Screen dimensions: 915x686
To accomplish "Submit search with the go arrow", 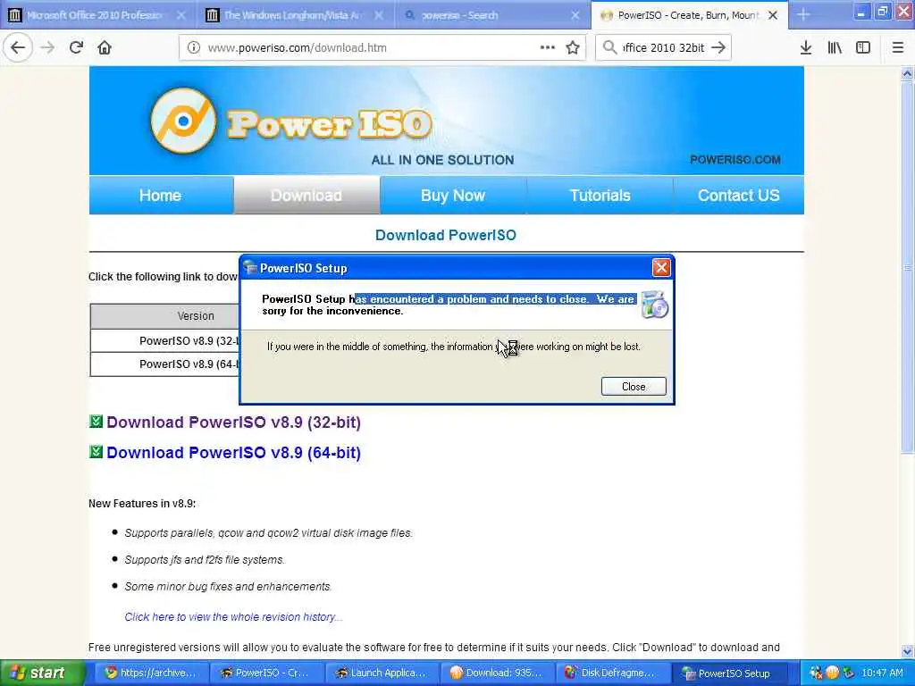I will [719, 47].
